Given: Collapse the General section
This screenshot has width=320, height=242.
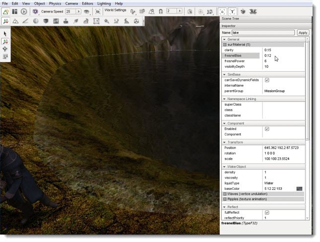Looking at the screenshot, I should pos(224,39).
